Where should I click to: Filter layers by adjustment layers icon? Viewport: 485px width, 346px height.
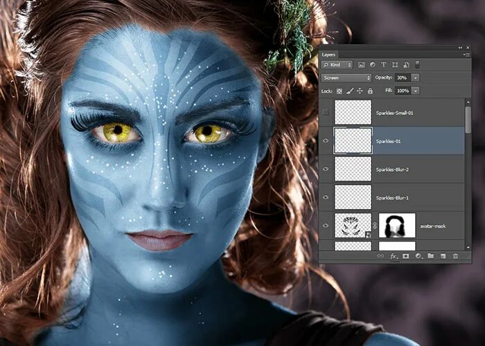tap(373, 64)
